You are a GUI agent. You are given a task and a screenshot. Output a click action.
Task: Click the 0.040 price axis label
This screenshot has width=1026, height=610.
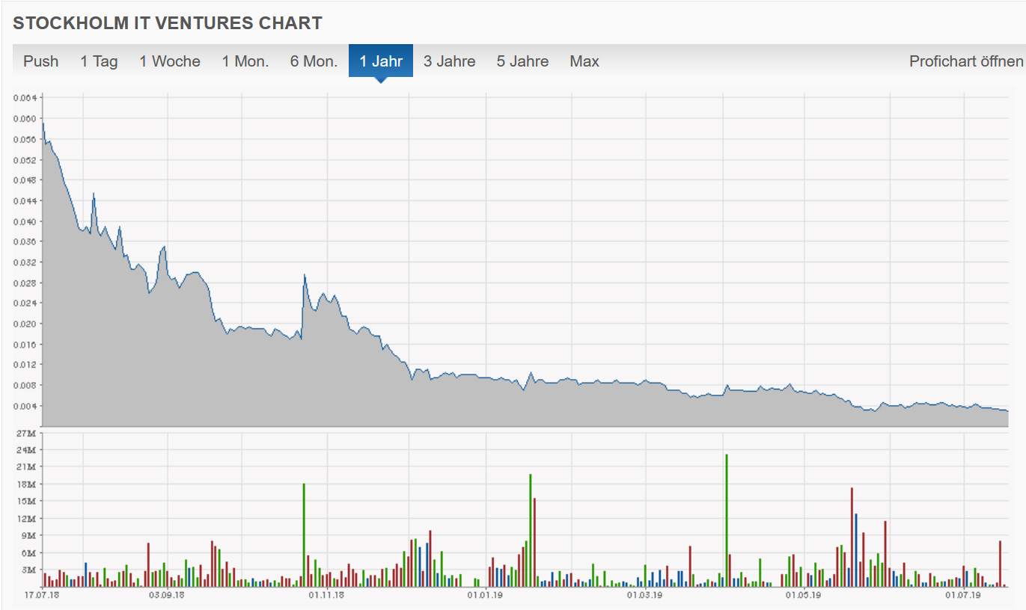pos(25,221)
